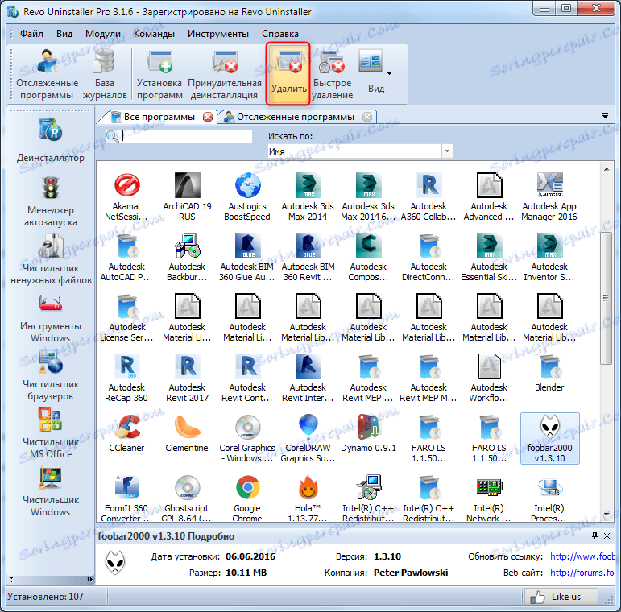Start Принудительная деинсталляция
The width and height of the screenshot is (621, 612).
point(225,74)
